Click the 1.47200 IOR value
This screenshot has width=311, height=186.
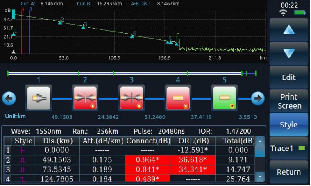[238, 131]
